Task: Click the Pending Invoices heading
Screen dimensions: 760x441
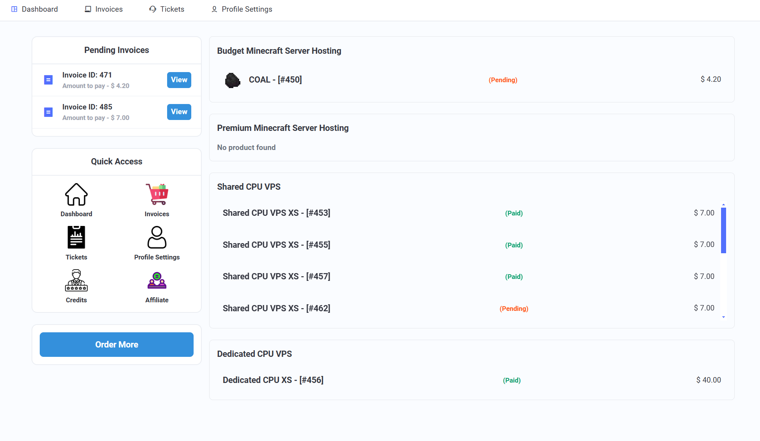Action: (x=116, y=50)
